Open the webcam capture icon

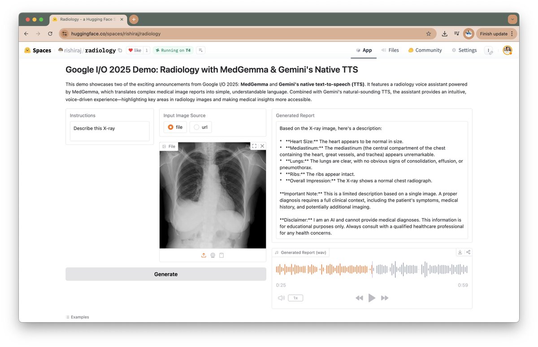[213, 255]
